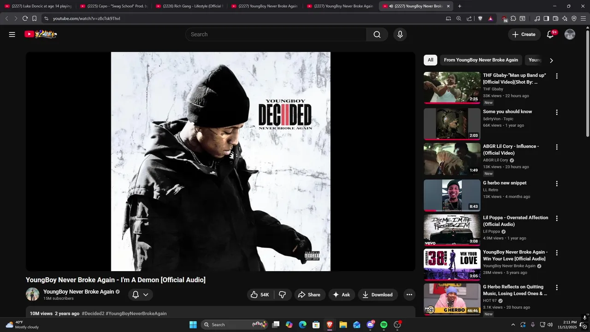Screen dimensions: 590x332
Task: Open a new browser tab with plus
Action: [x=460, y=6]
